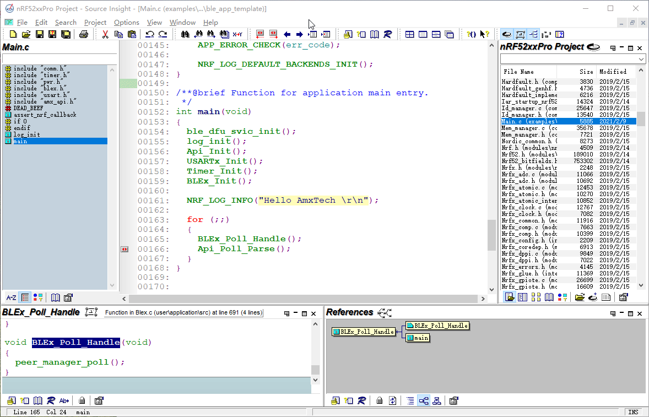649x417 pixels.
Task: Open the Project menu
Action: click(95, 23)
